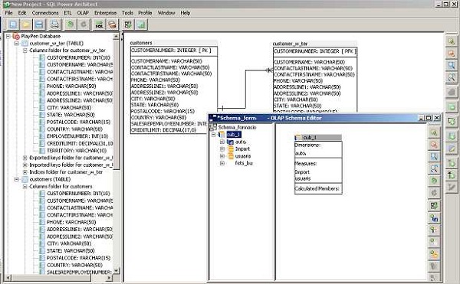Viewport: 460px width, 284px height.
Task: Expand the fets_bu node in OLAP tree
Action: [222, 163]
